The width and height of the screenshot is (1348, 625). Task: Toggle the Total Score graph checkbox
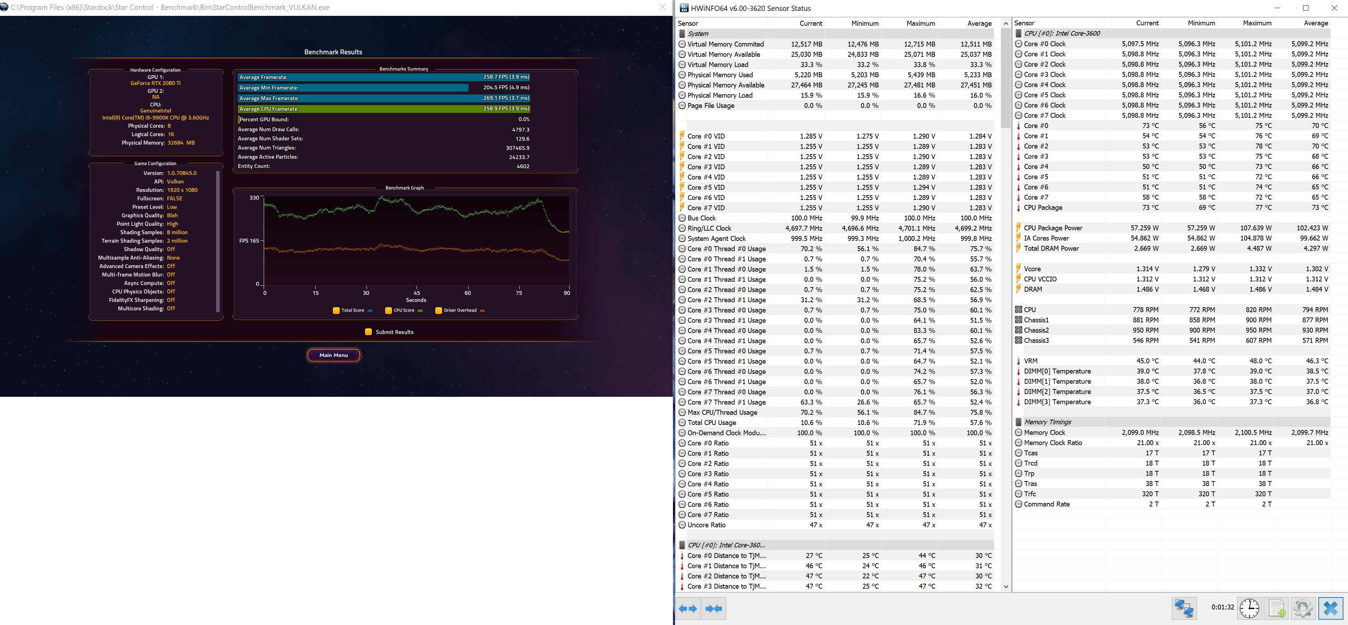point(336,310)
